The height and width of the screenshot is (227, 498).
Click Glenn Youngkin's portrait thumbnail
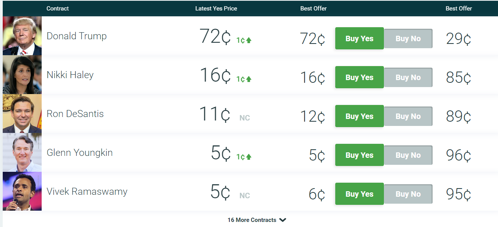[x=22, y=152]
